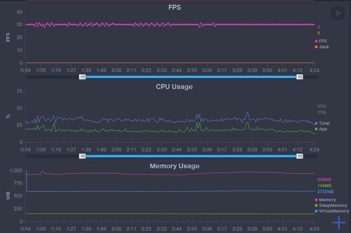This screenshot has width=351, height=233.
Task: Click the left handle of the CPU range slider
Action: tap(82, 156)
